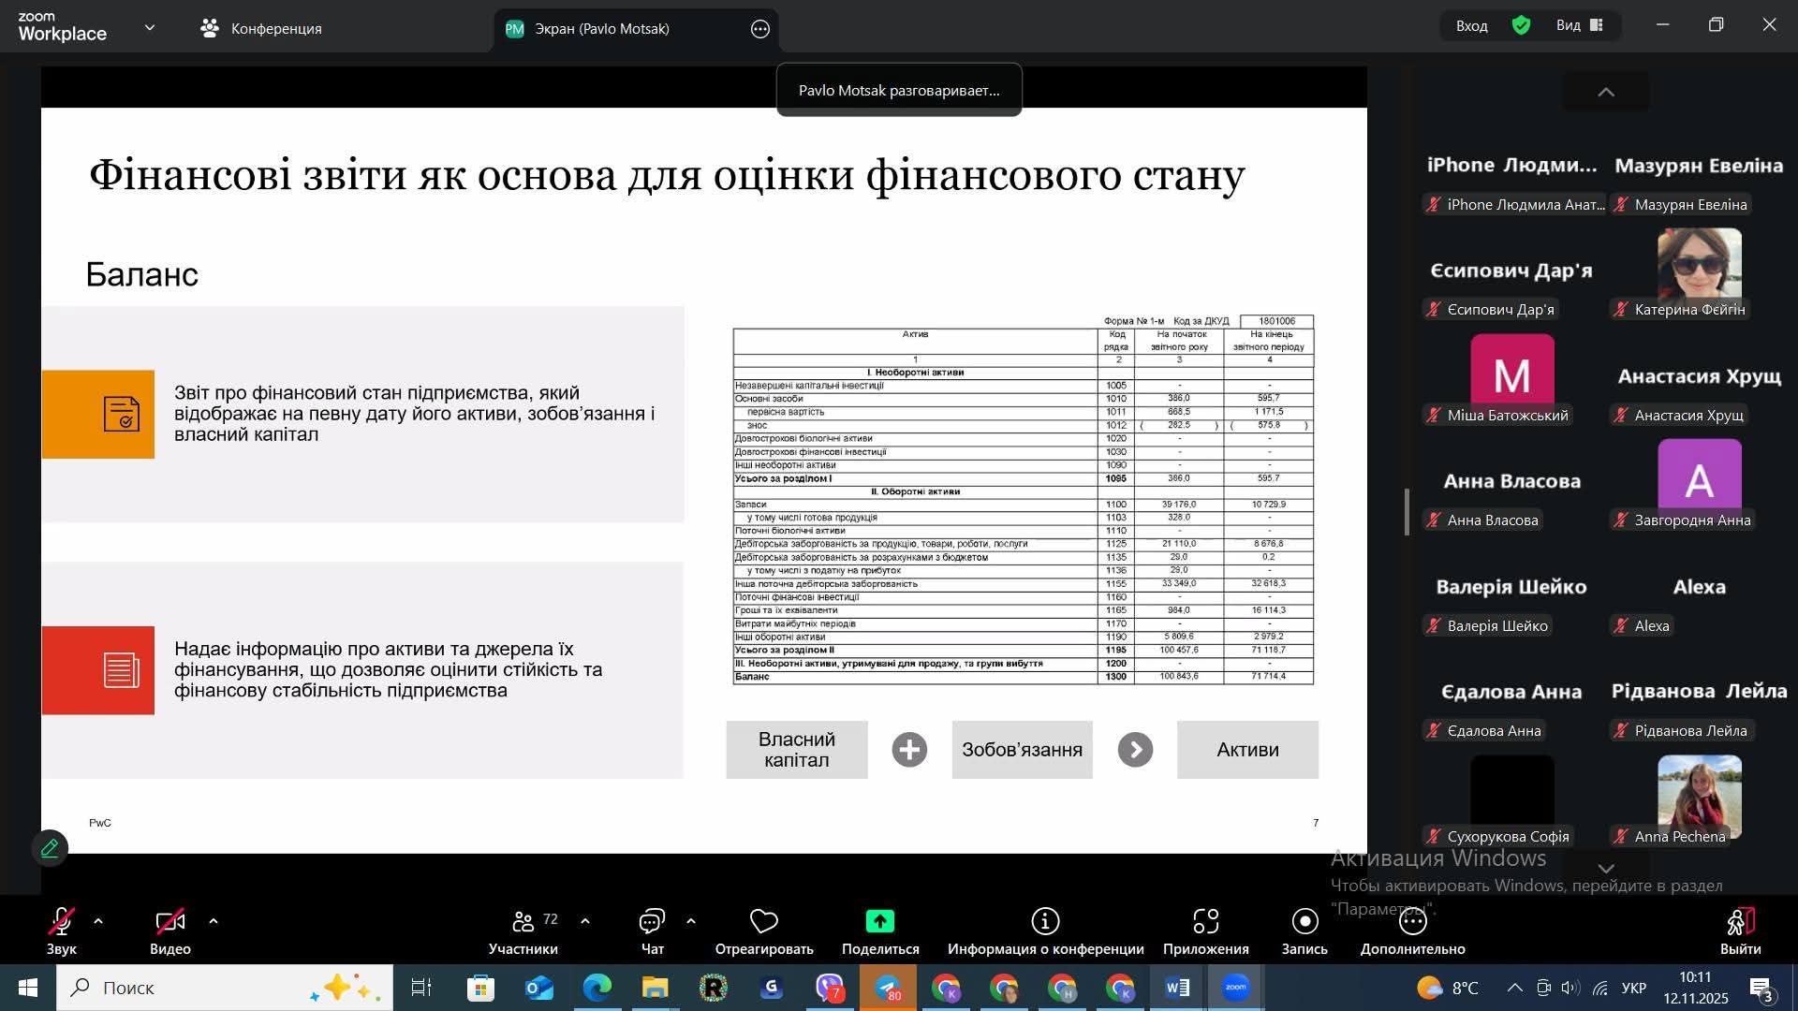Open the Zoom Workplace dropdown chevron
The height and width of the screenshot is (1011, 1798).
[x=150, y=28]
